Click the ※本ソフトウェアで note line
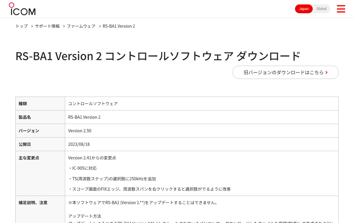This screenshot has height=223, width=354. (x=143, y=203)
